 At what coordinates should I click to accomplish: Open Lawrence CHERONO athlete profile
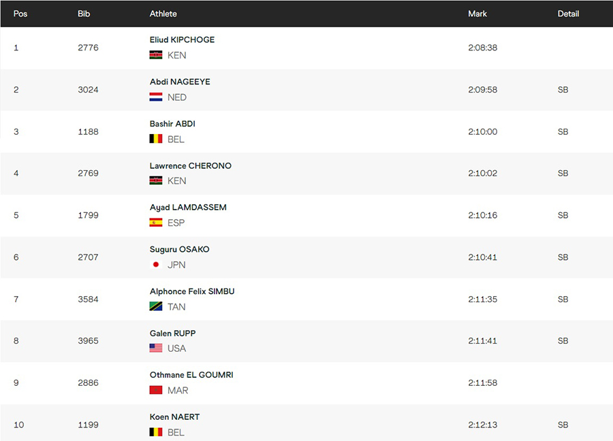(x=191, y=165)
